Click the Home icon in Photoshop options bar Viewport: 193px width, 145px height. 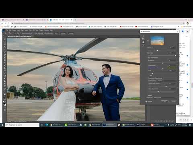point(6,33)
